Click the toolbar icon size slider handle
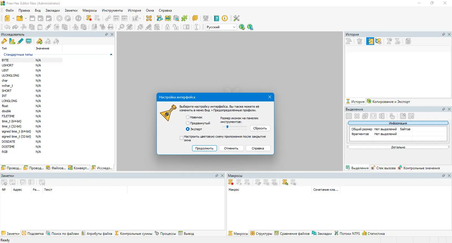Screen dimensions: 452x243 point(227,127)
